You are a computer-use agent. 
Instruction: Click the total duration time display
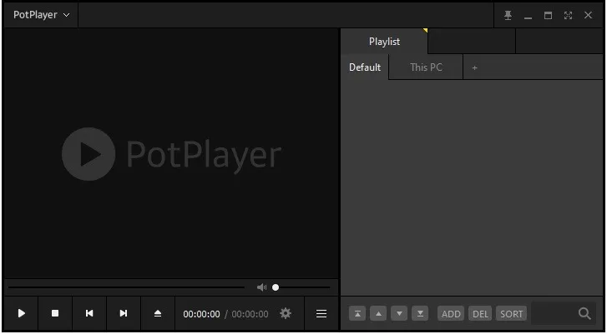point(250,314)
